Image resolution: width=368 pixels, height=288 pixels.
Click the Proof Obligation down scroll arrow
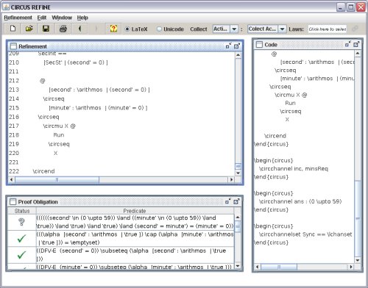238,266
